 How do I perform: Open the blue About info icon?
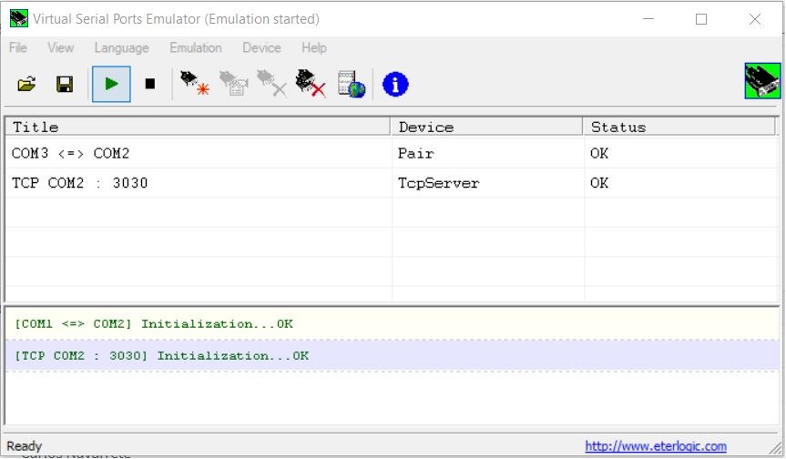[x=395, y=84]
